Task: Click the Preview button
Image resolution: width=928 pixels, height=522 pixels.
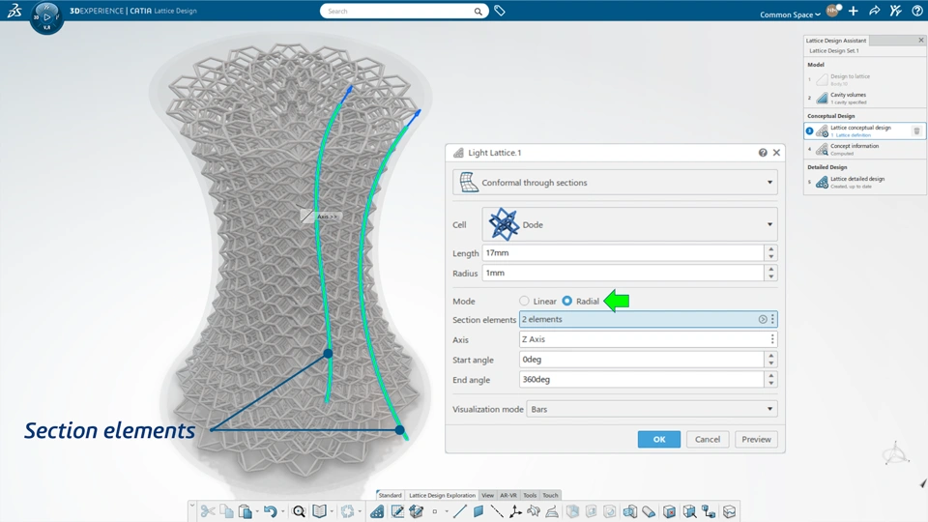Action: click(x=756, y=439)
